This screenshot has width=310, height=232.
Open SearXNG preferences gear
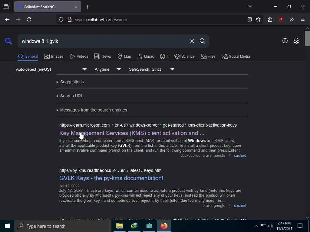[296, 41]
